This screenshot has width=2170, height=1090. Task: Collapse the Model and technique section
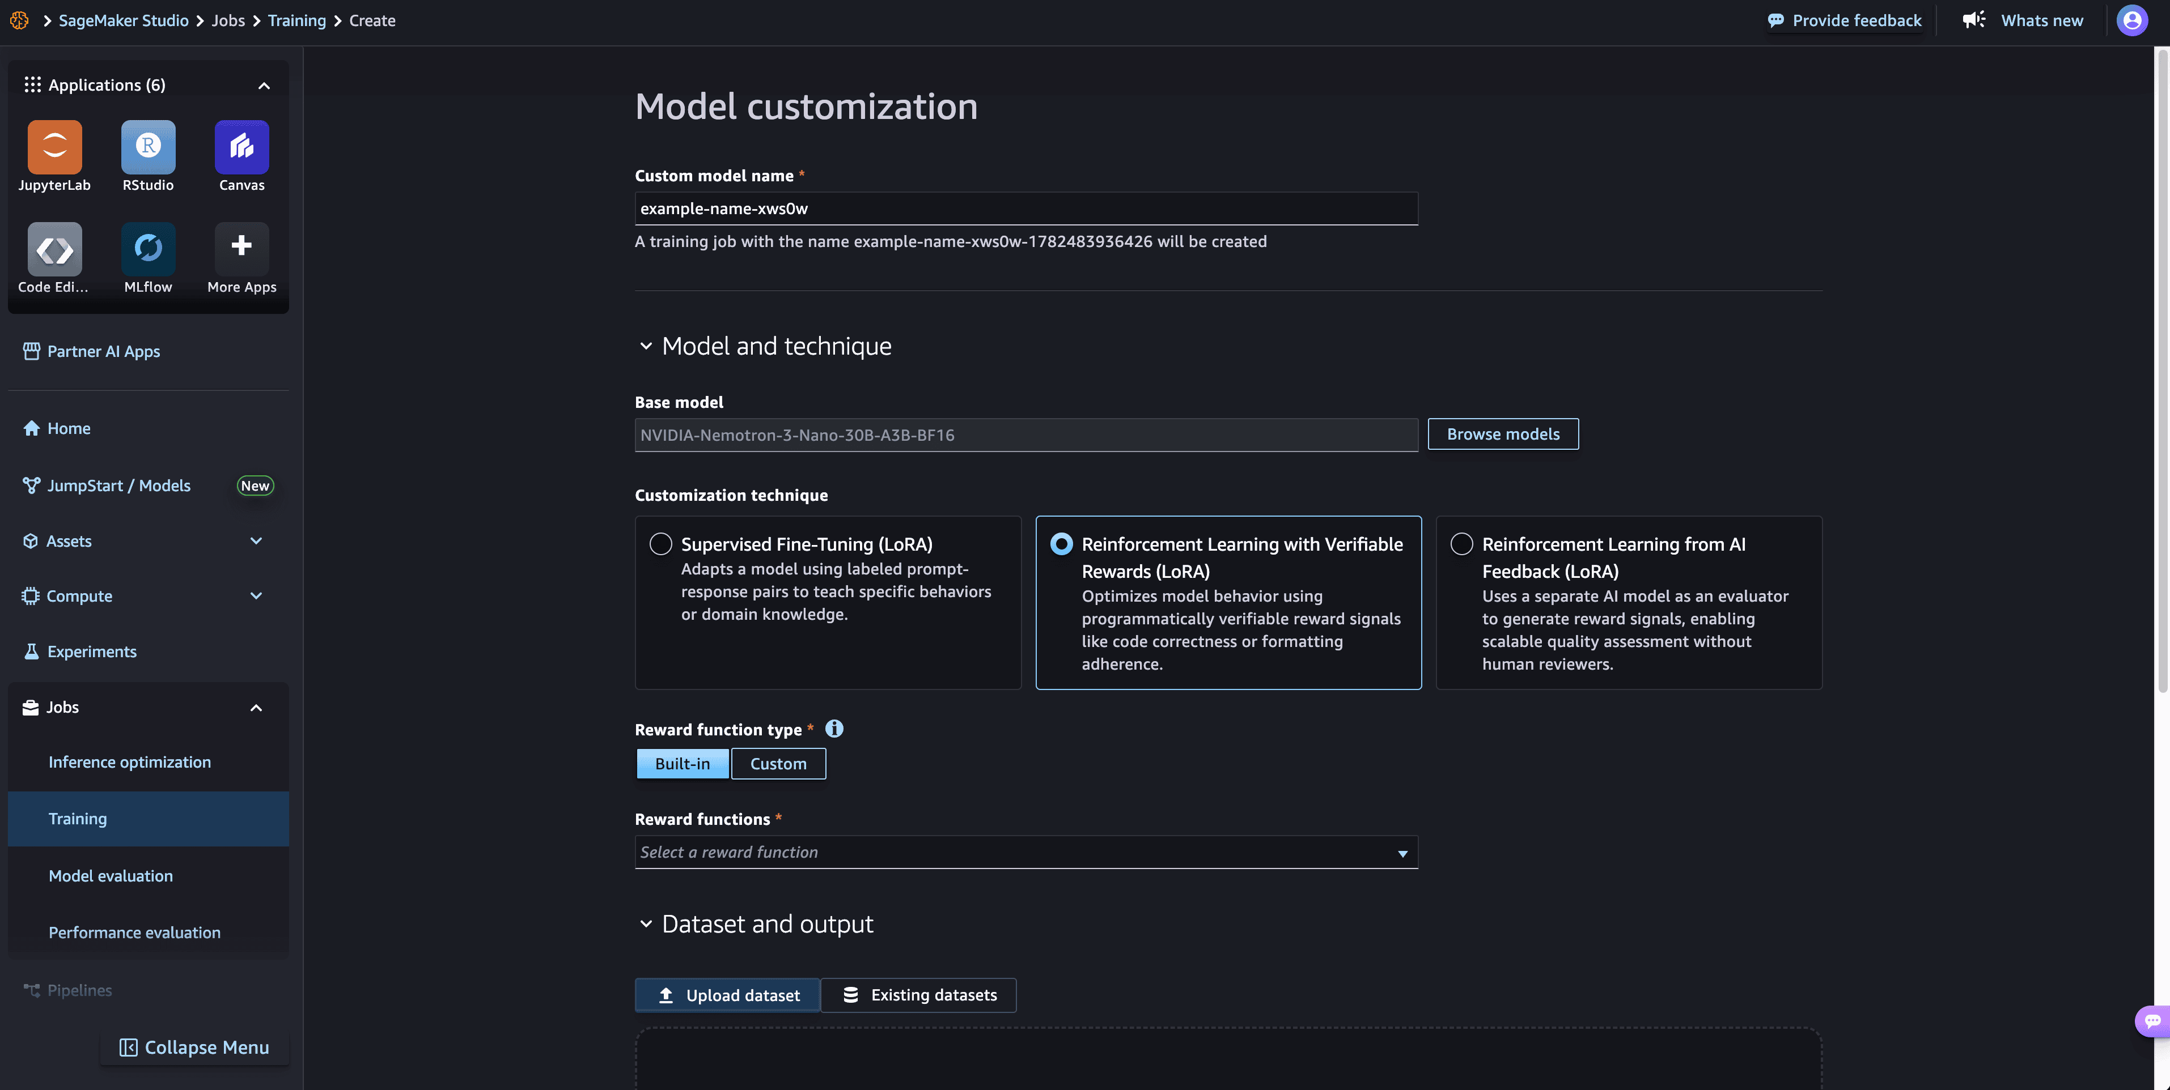646,346
